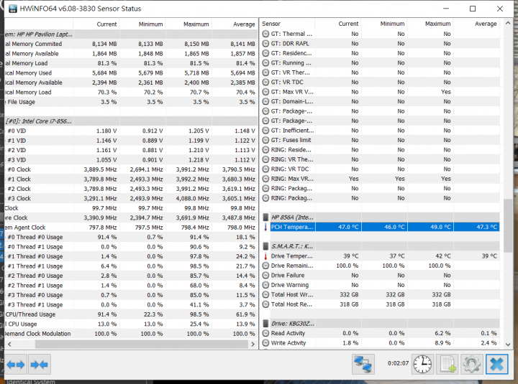Click right pane vertical scrollbar up arrow
The image size is (518, 384).
(x=508, y=23)
